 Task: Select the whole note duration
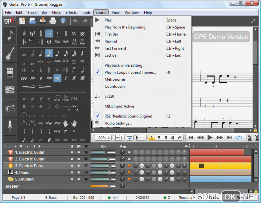pos(24,54)
